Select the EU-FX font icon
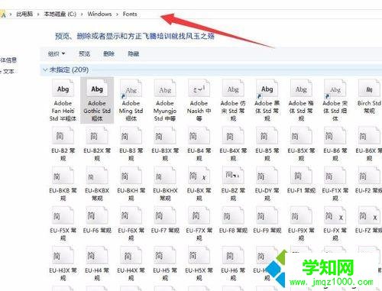The height and width of the screenshot is (291, 382). (335, 215)
